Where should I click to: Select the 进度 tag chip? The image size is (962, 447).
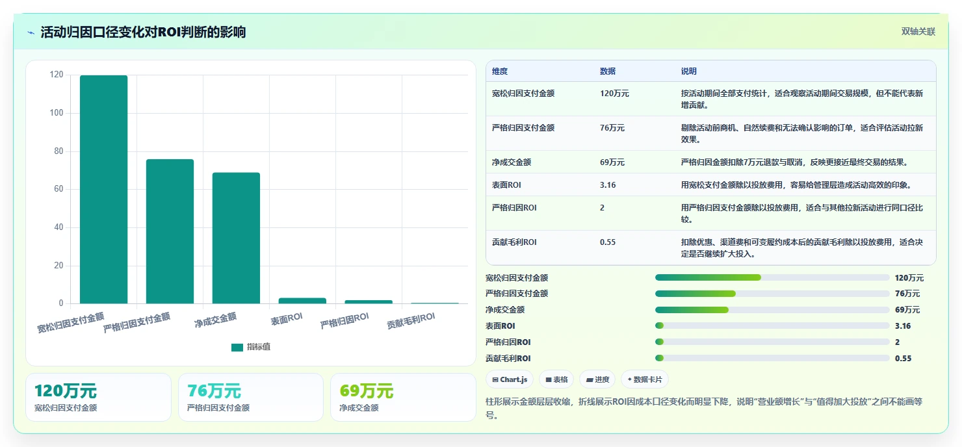[x=597, y=379]
